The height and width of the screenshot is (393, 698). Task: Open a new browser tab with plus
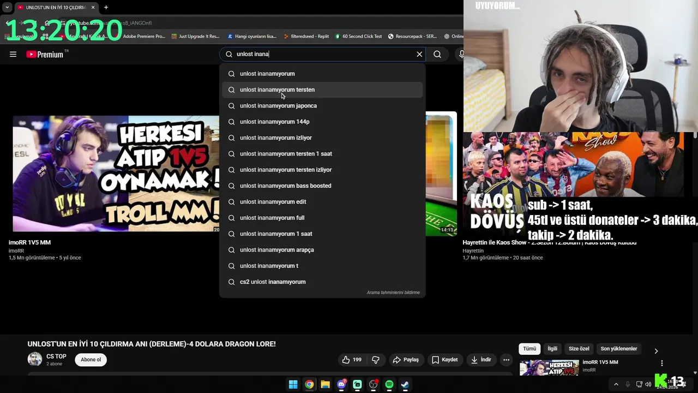pyautogui.click(x=106, y=7)
